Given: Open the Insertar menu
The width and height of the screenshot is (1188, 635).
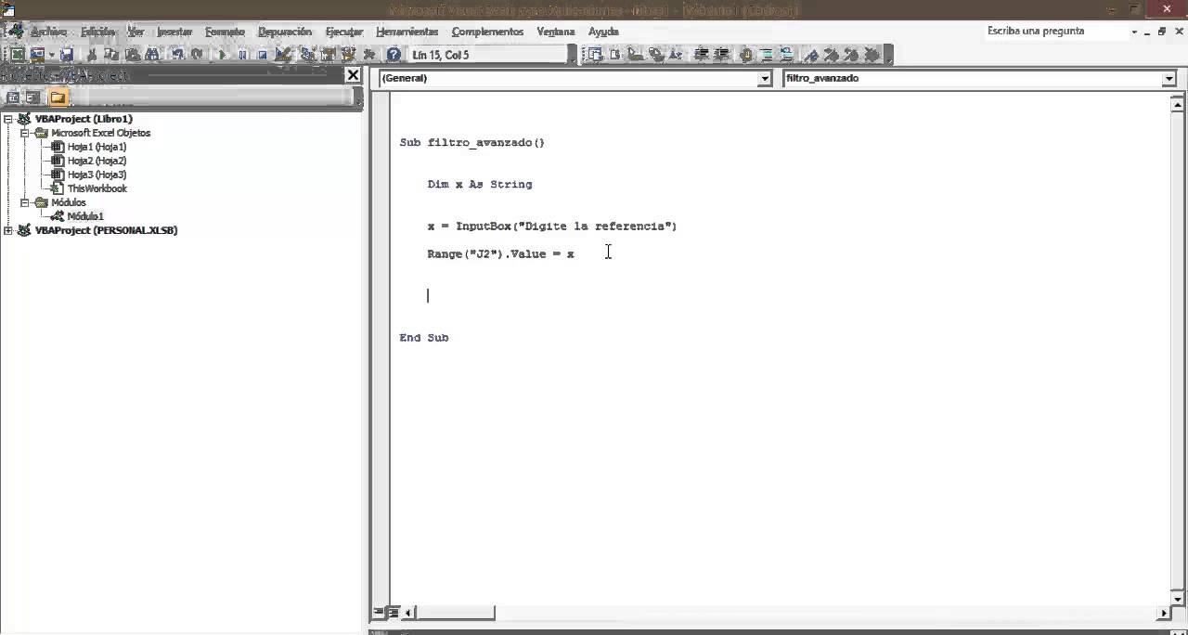Looking at the screenshot, I should tap(174, 32).
